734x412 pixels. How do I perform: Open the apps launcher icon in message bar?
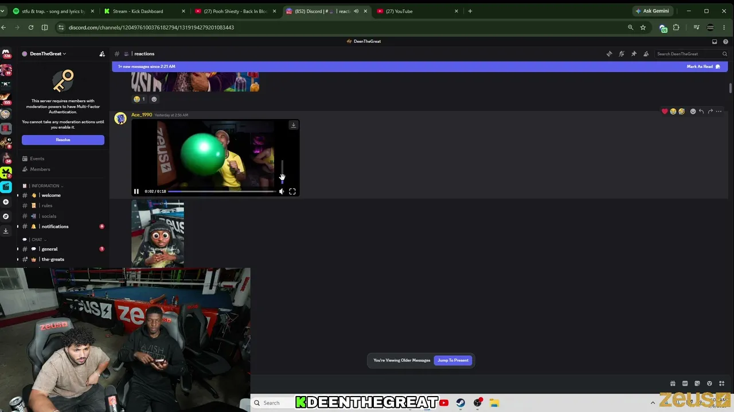(721, 383)
